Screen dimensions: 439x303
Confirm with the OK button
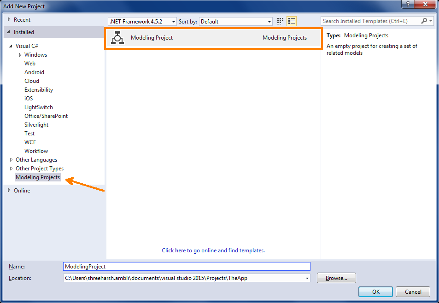(376, 292)
